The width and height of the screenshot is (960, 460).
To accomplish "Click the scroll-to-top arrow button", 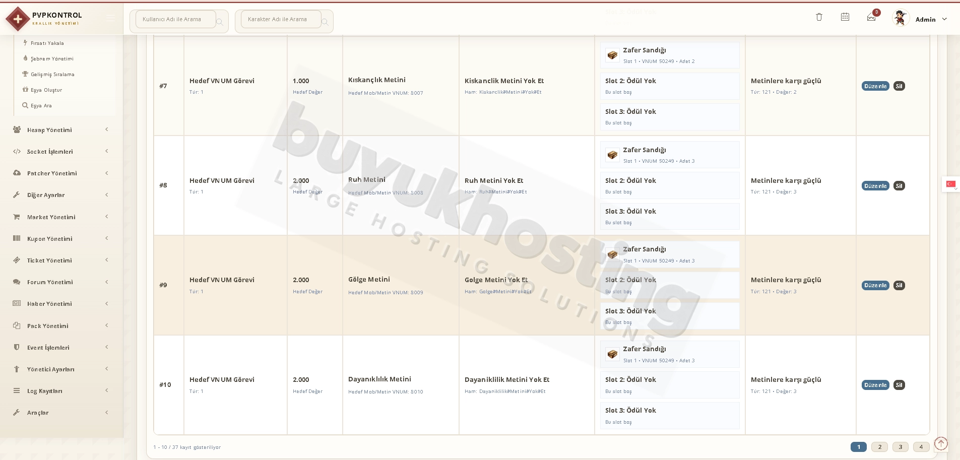I will [x=941, y=443].
